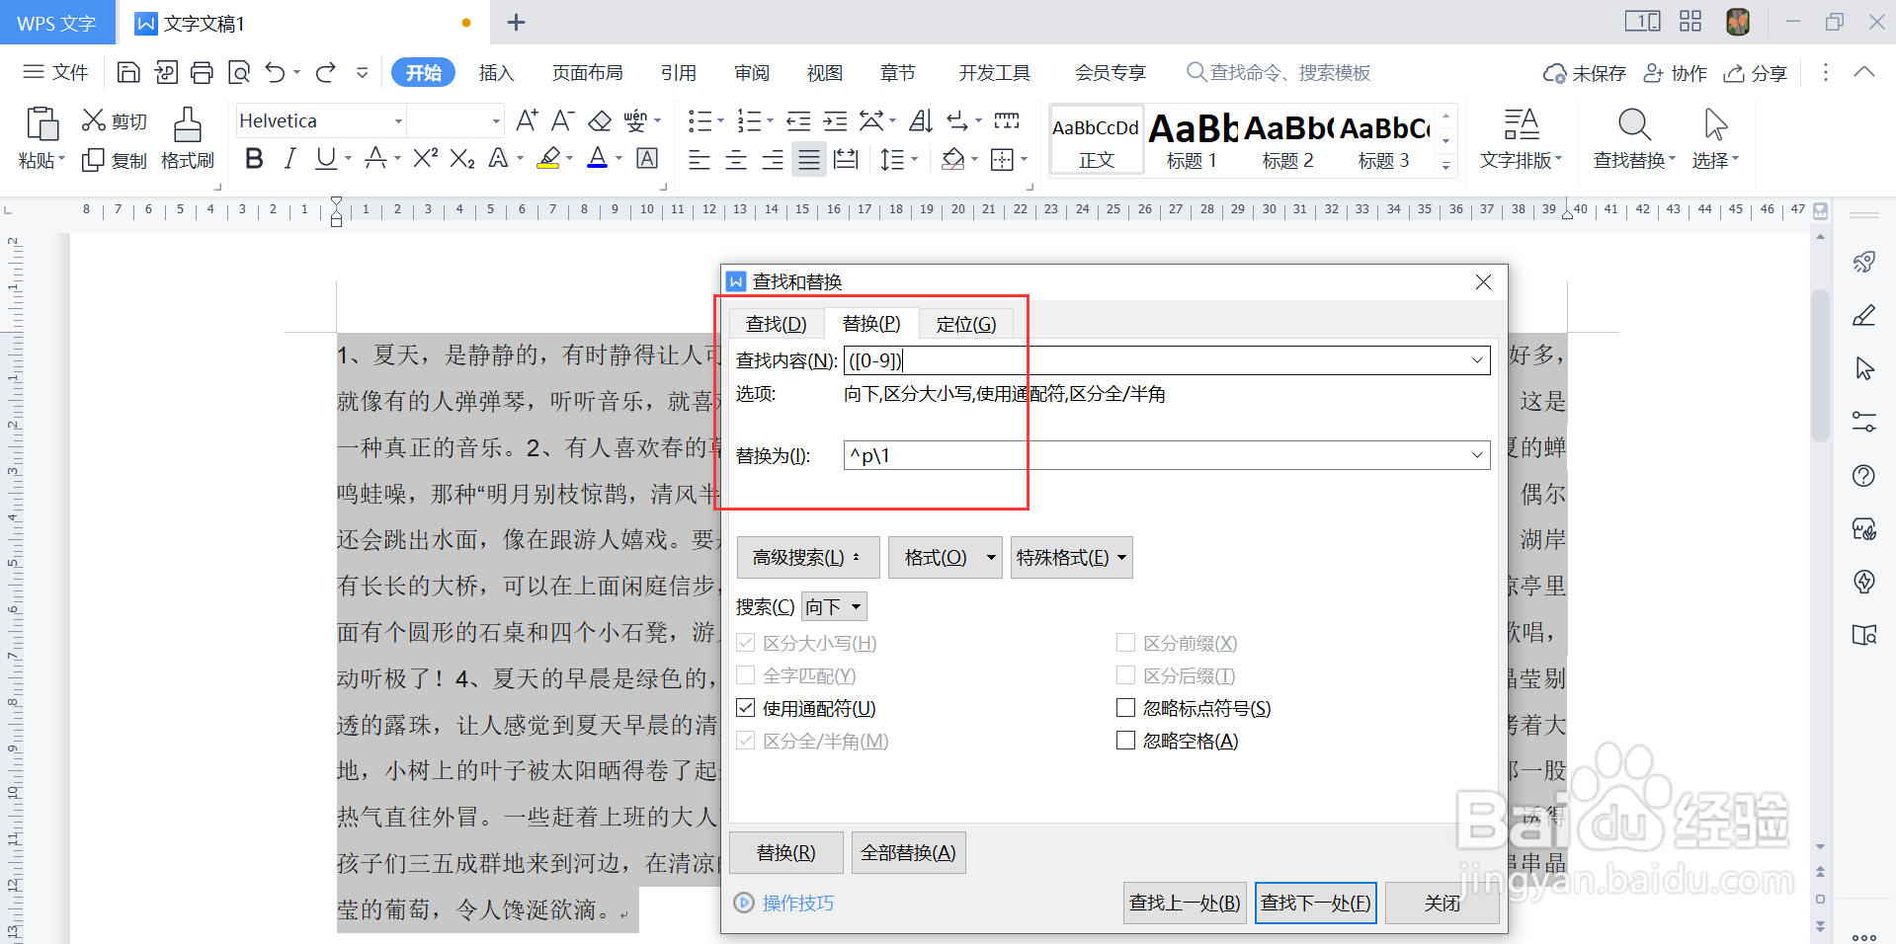The width and height of the screenshot is (1896, 944).
Task: Click the 查找下一处 button
Action: [1315, 902]
